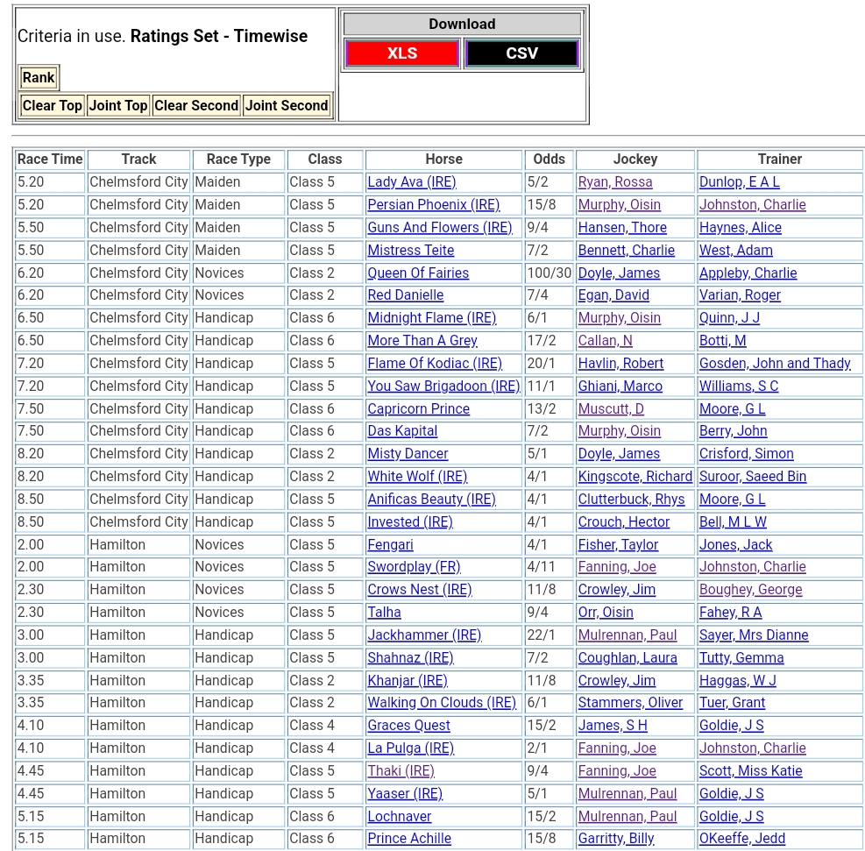Click the red XLS download button
865x851 pixels.
click(402, 53)
